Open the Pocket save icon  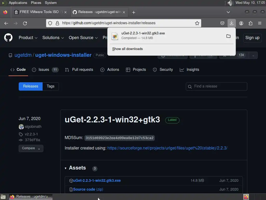point(222,23)
